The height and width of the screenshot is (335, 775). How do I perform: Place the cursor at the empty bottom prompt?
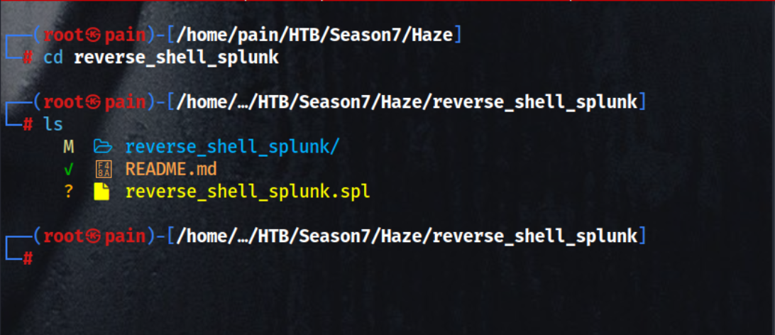44,259
